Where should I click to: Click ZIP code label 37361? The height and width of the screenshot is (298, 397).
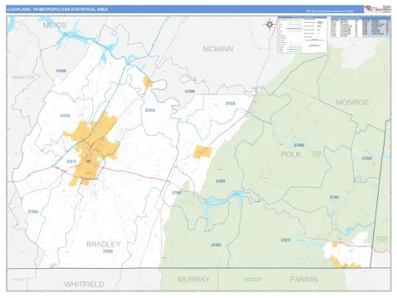tap(177, 193)
